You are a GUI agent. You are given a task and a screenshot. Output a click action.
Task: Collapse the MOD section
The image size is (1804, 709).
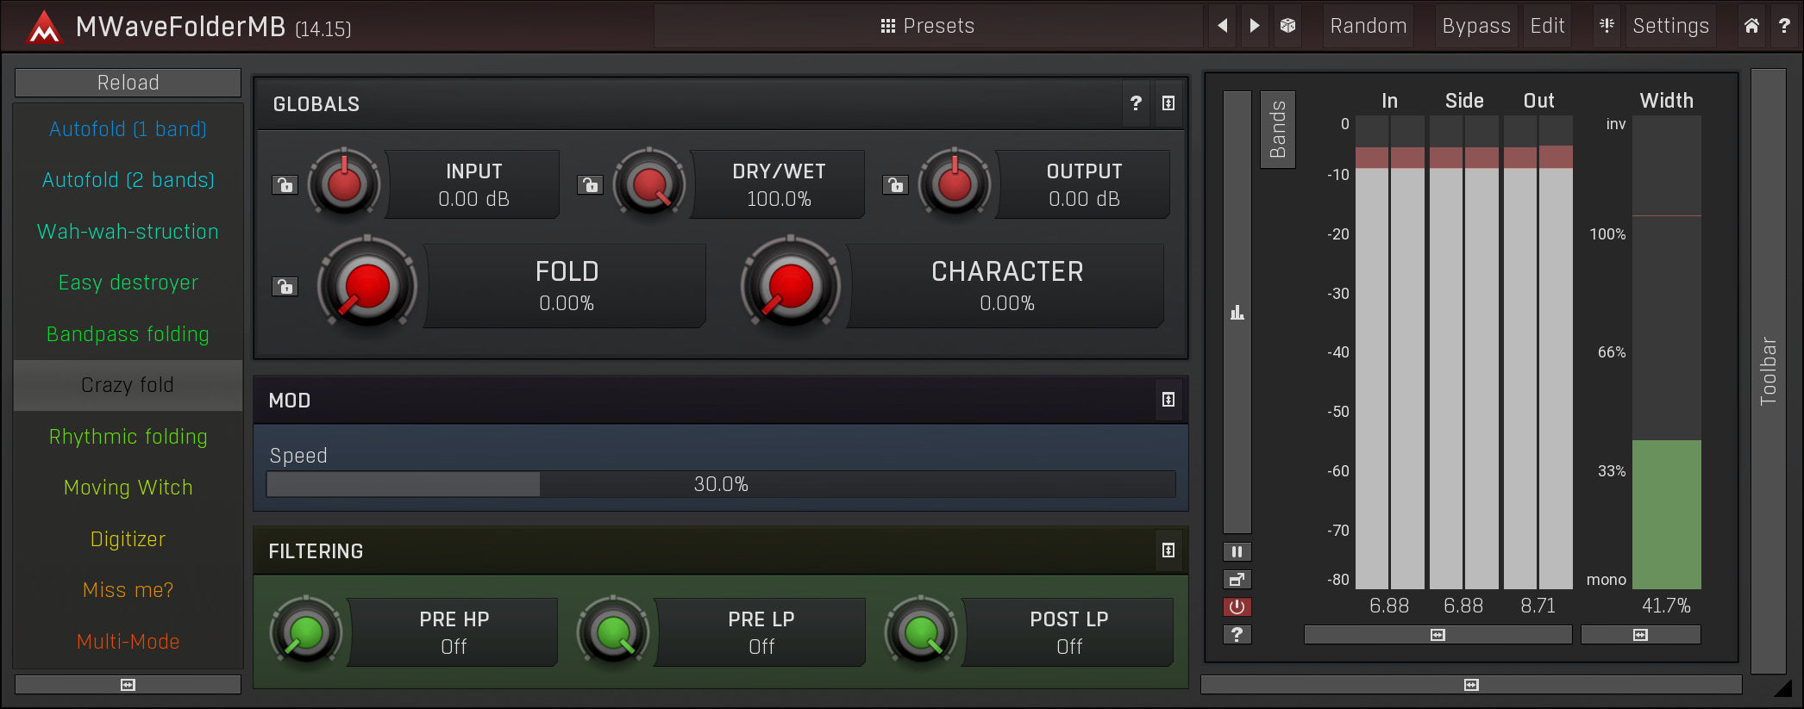pos(1168,400)
